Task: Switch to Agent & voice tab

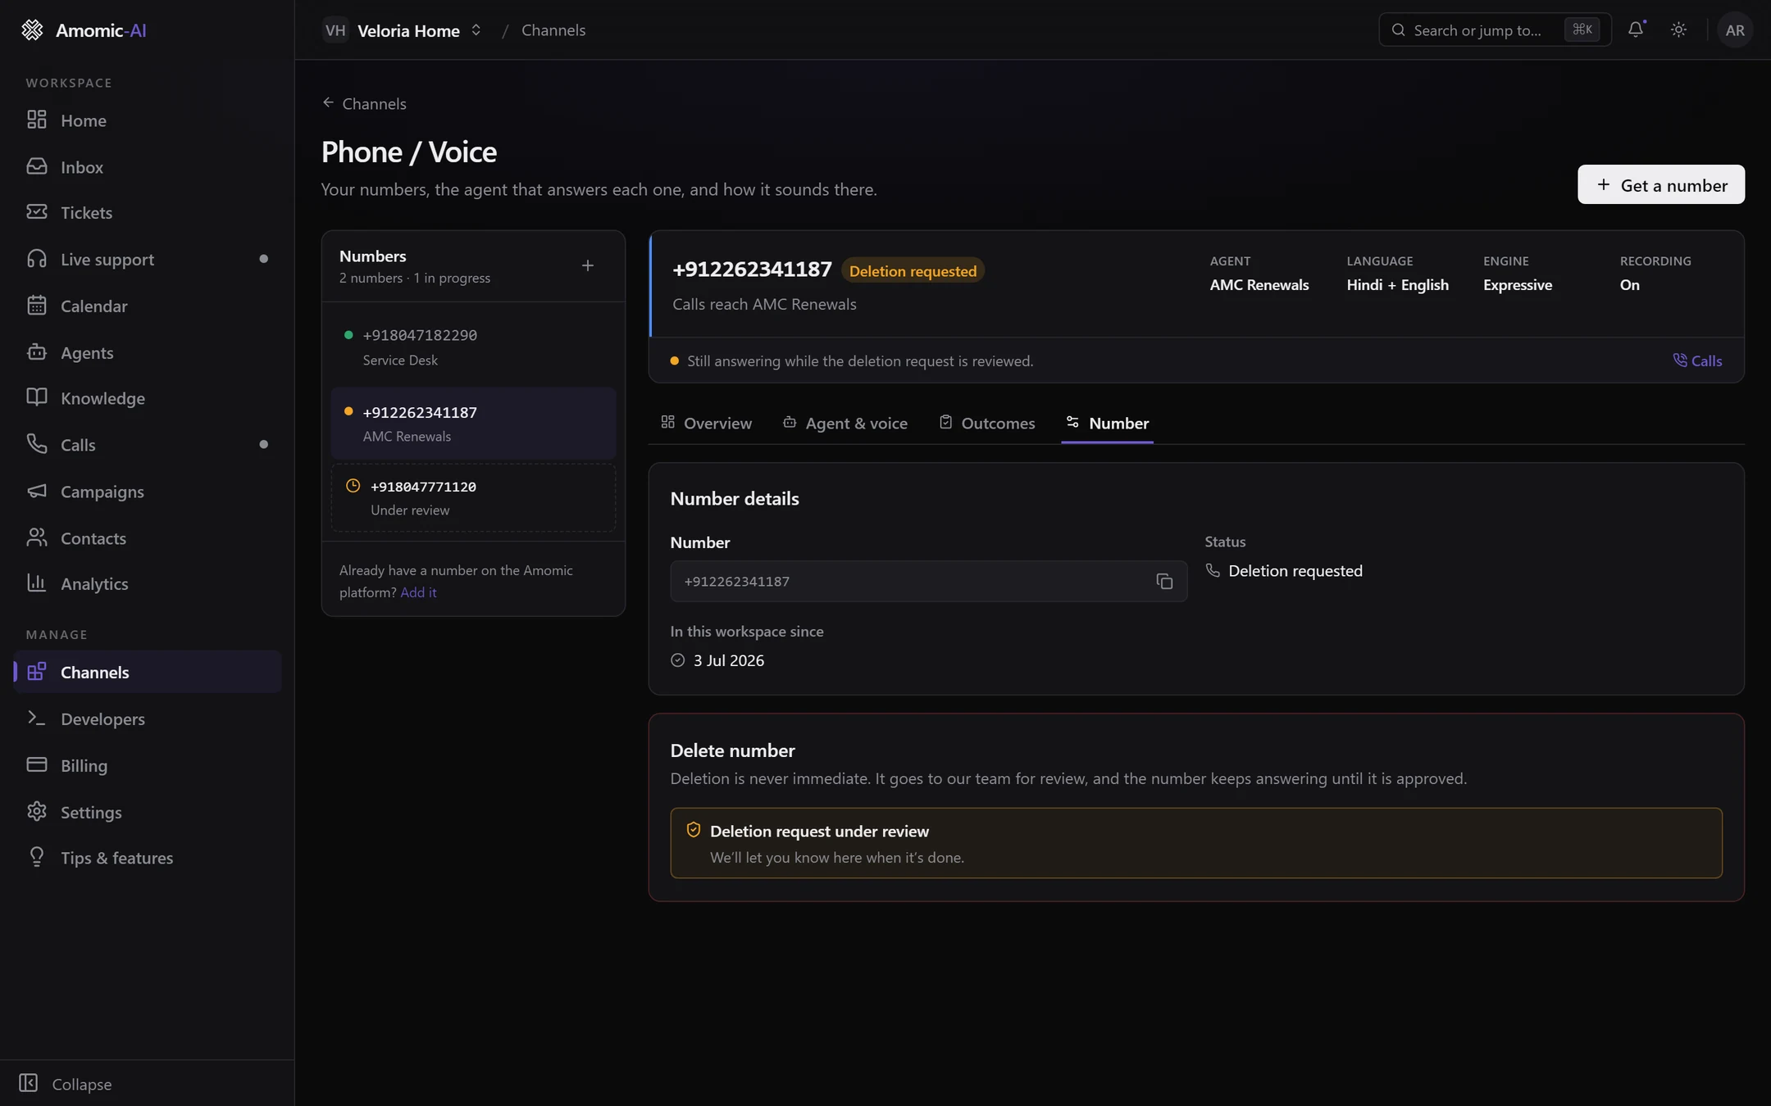Action: (845, 423)
